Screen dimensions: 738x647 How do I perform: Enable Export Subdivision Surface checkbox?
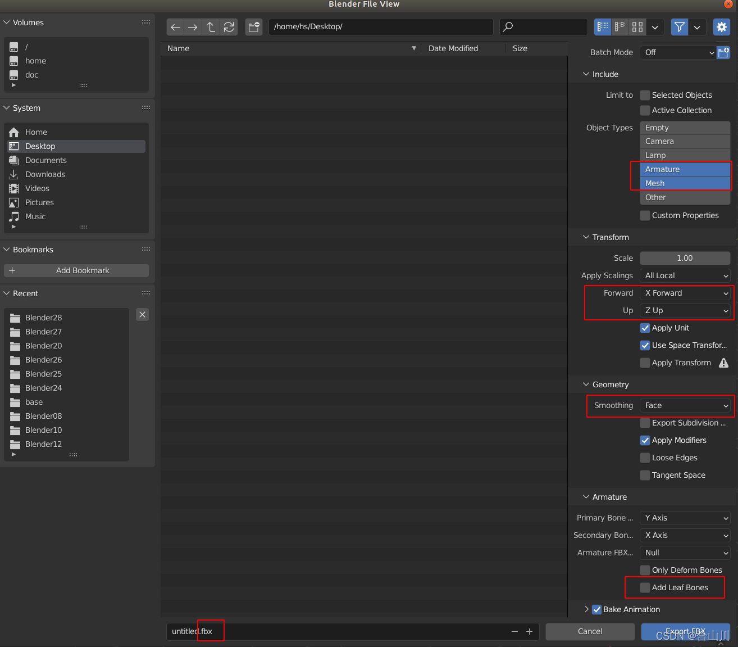645,423
